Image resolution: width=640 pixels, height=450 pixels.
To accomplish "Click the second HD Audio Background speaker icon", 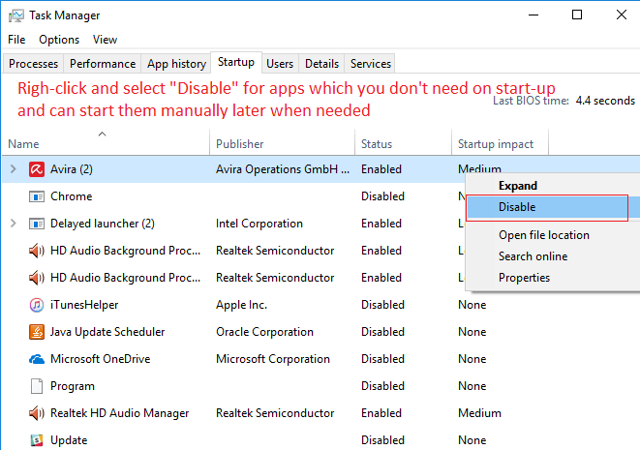I will point(37,278).
